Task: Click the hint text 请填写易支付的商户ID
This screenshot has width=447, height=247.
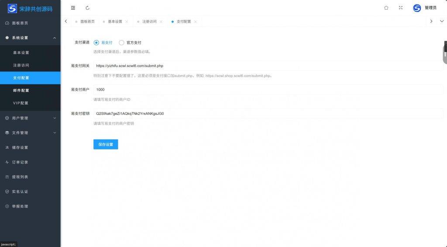Action: pos(112,100)
